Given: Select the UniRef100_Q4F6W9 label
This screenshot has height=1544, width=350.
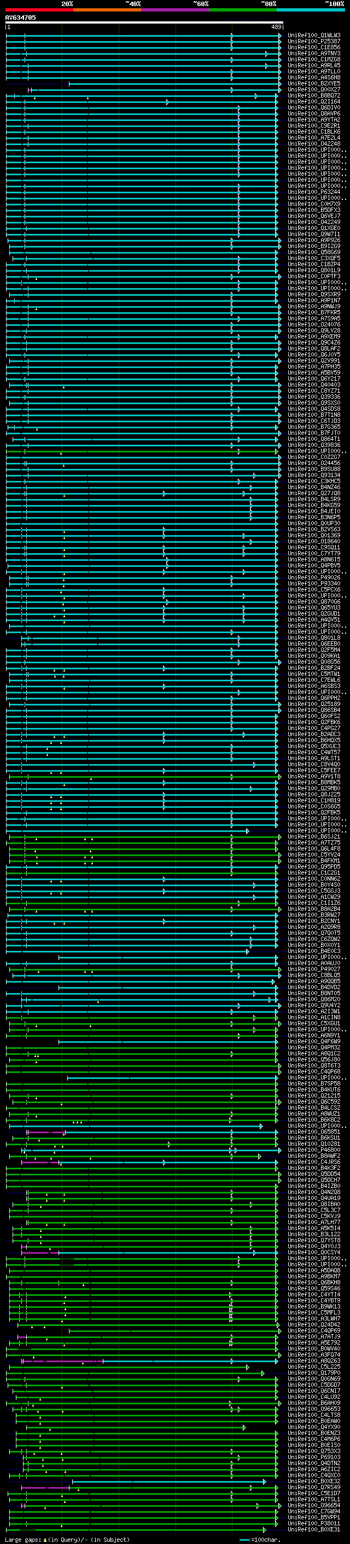Looking at the screenshot, I should [x=314, y=1042].
